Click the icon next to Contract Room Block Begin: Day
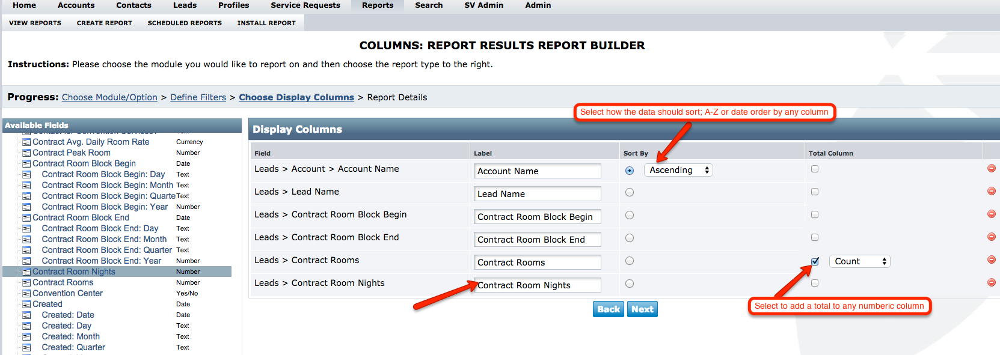This screenshot has height=355, width=1000. tap(26, 175)
